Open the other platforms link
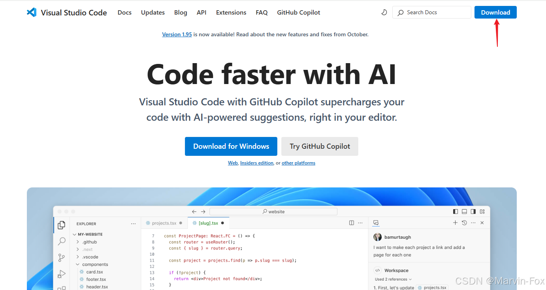 [x=298, y=163]
